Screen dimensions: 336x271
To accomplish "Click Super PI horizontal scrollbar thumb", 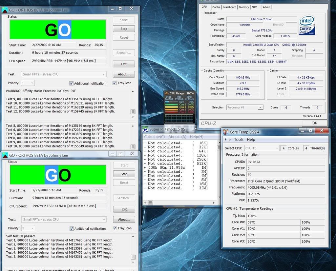I will tap(150, 203).
